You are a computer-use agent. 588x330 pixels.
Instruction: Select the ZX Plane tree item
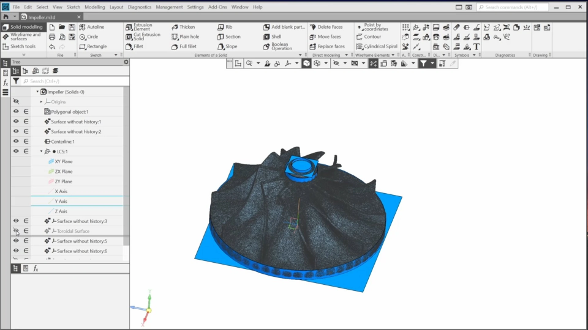63,172
